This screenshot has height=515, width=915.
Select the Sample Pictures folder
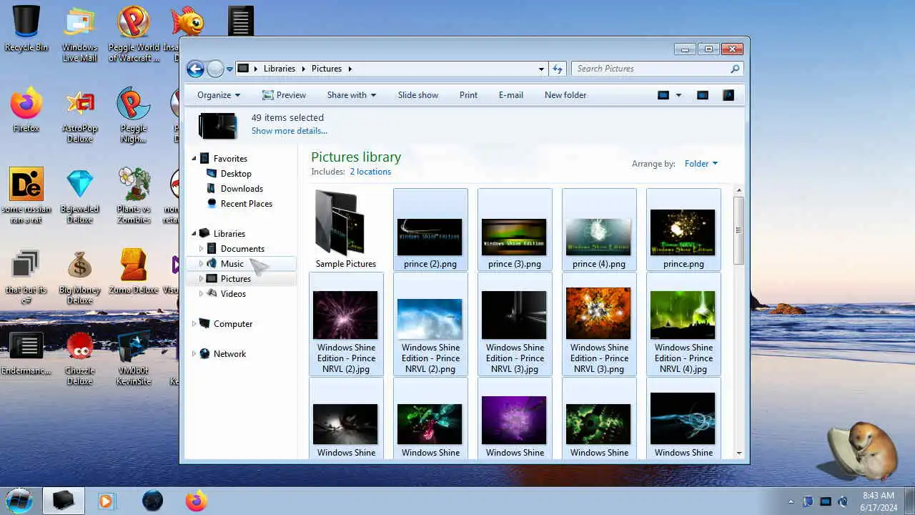point(346,229)
